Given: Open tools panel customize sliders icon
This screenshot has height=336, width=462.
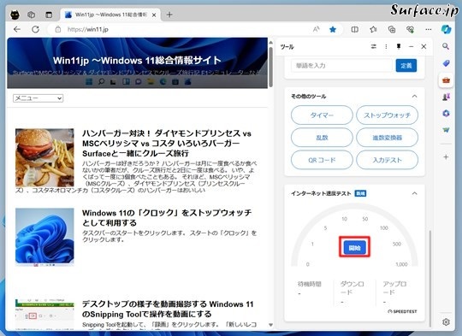Looking at the screenshot, I should point(374,46).
